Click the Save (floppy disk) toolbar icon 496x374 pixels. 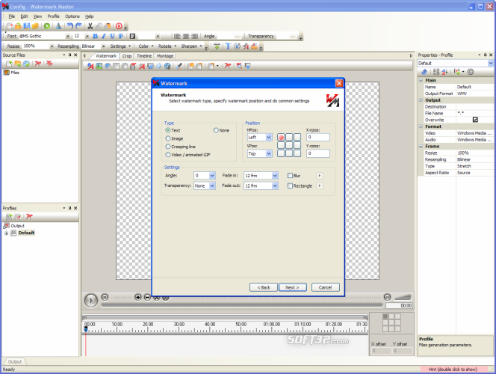(x=27, y=26)
